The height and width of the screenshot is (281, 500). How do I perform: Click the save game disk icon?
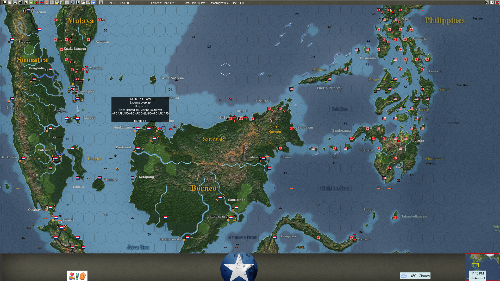(5, 3)
